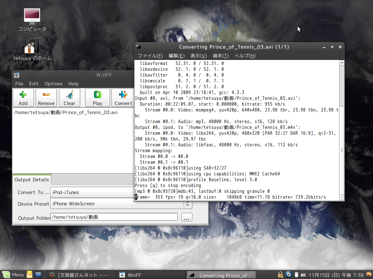Viewport: 373px width, 279px height.
Task: Select the Output Details tab
Action: coord(32,179)
